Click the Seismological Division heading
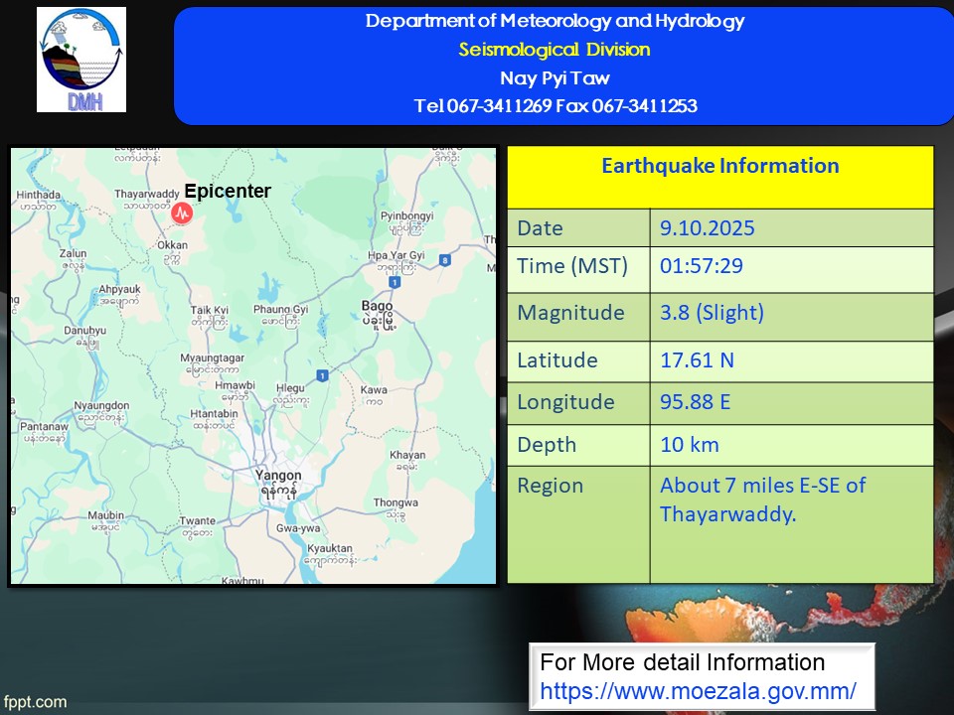954x715 pixels. tap(555, 50)
